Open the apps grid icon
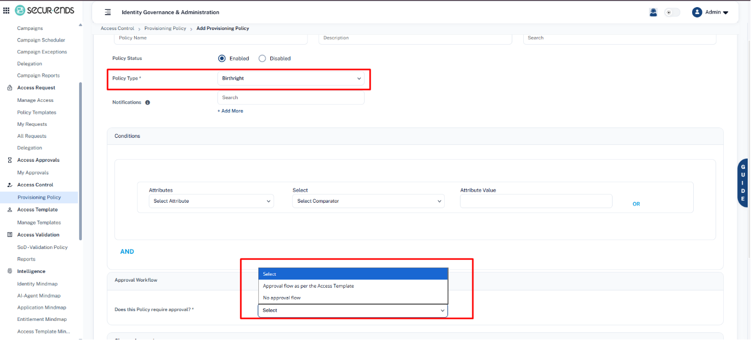Screen dimensions: 751x340 pos(7,10)
